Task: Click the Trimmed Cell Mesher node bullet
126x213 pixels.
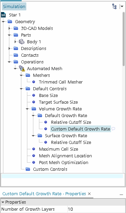Action: click(x=34, y=82)
